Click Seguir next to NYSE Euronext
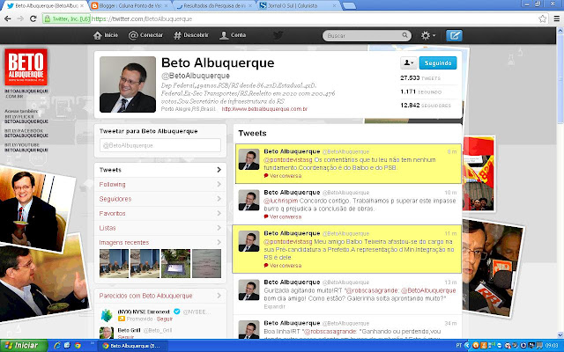Image resolution: width=564 pixels, height=352 pixels. 165,319
